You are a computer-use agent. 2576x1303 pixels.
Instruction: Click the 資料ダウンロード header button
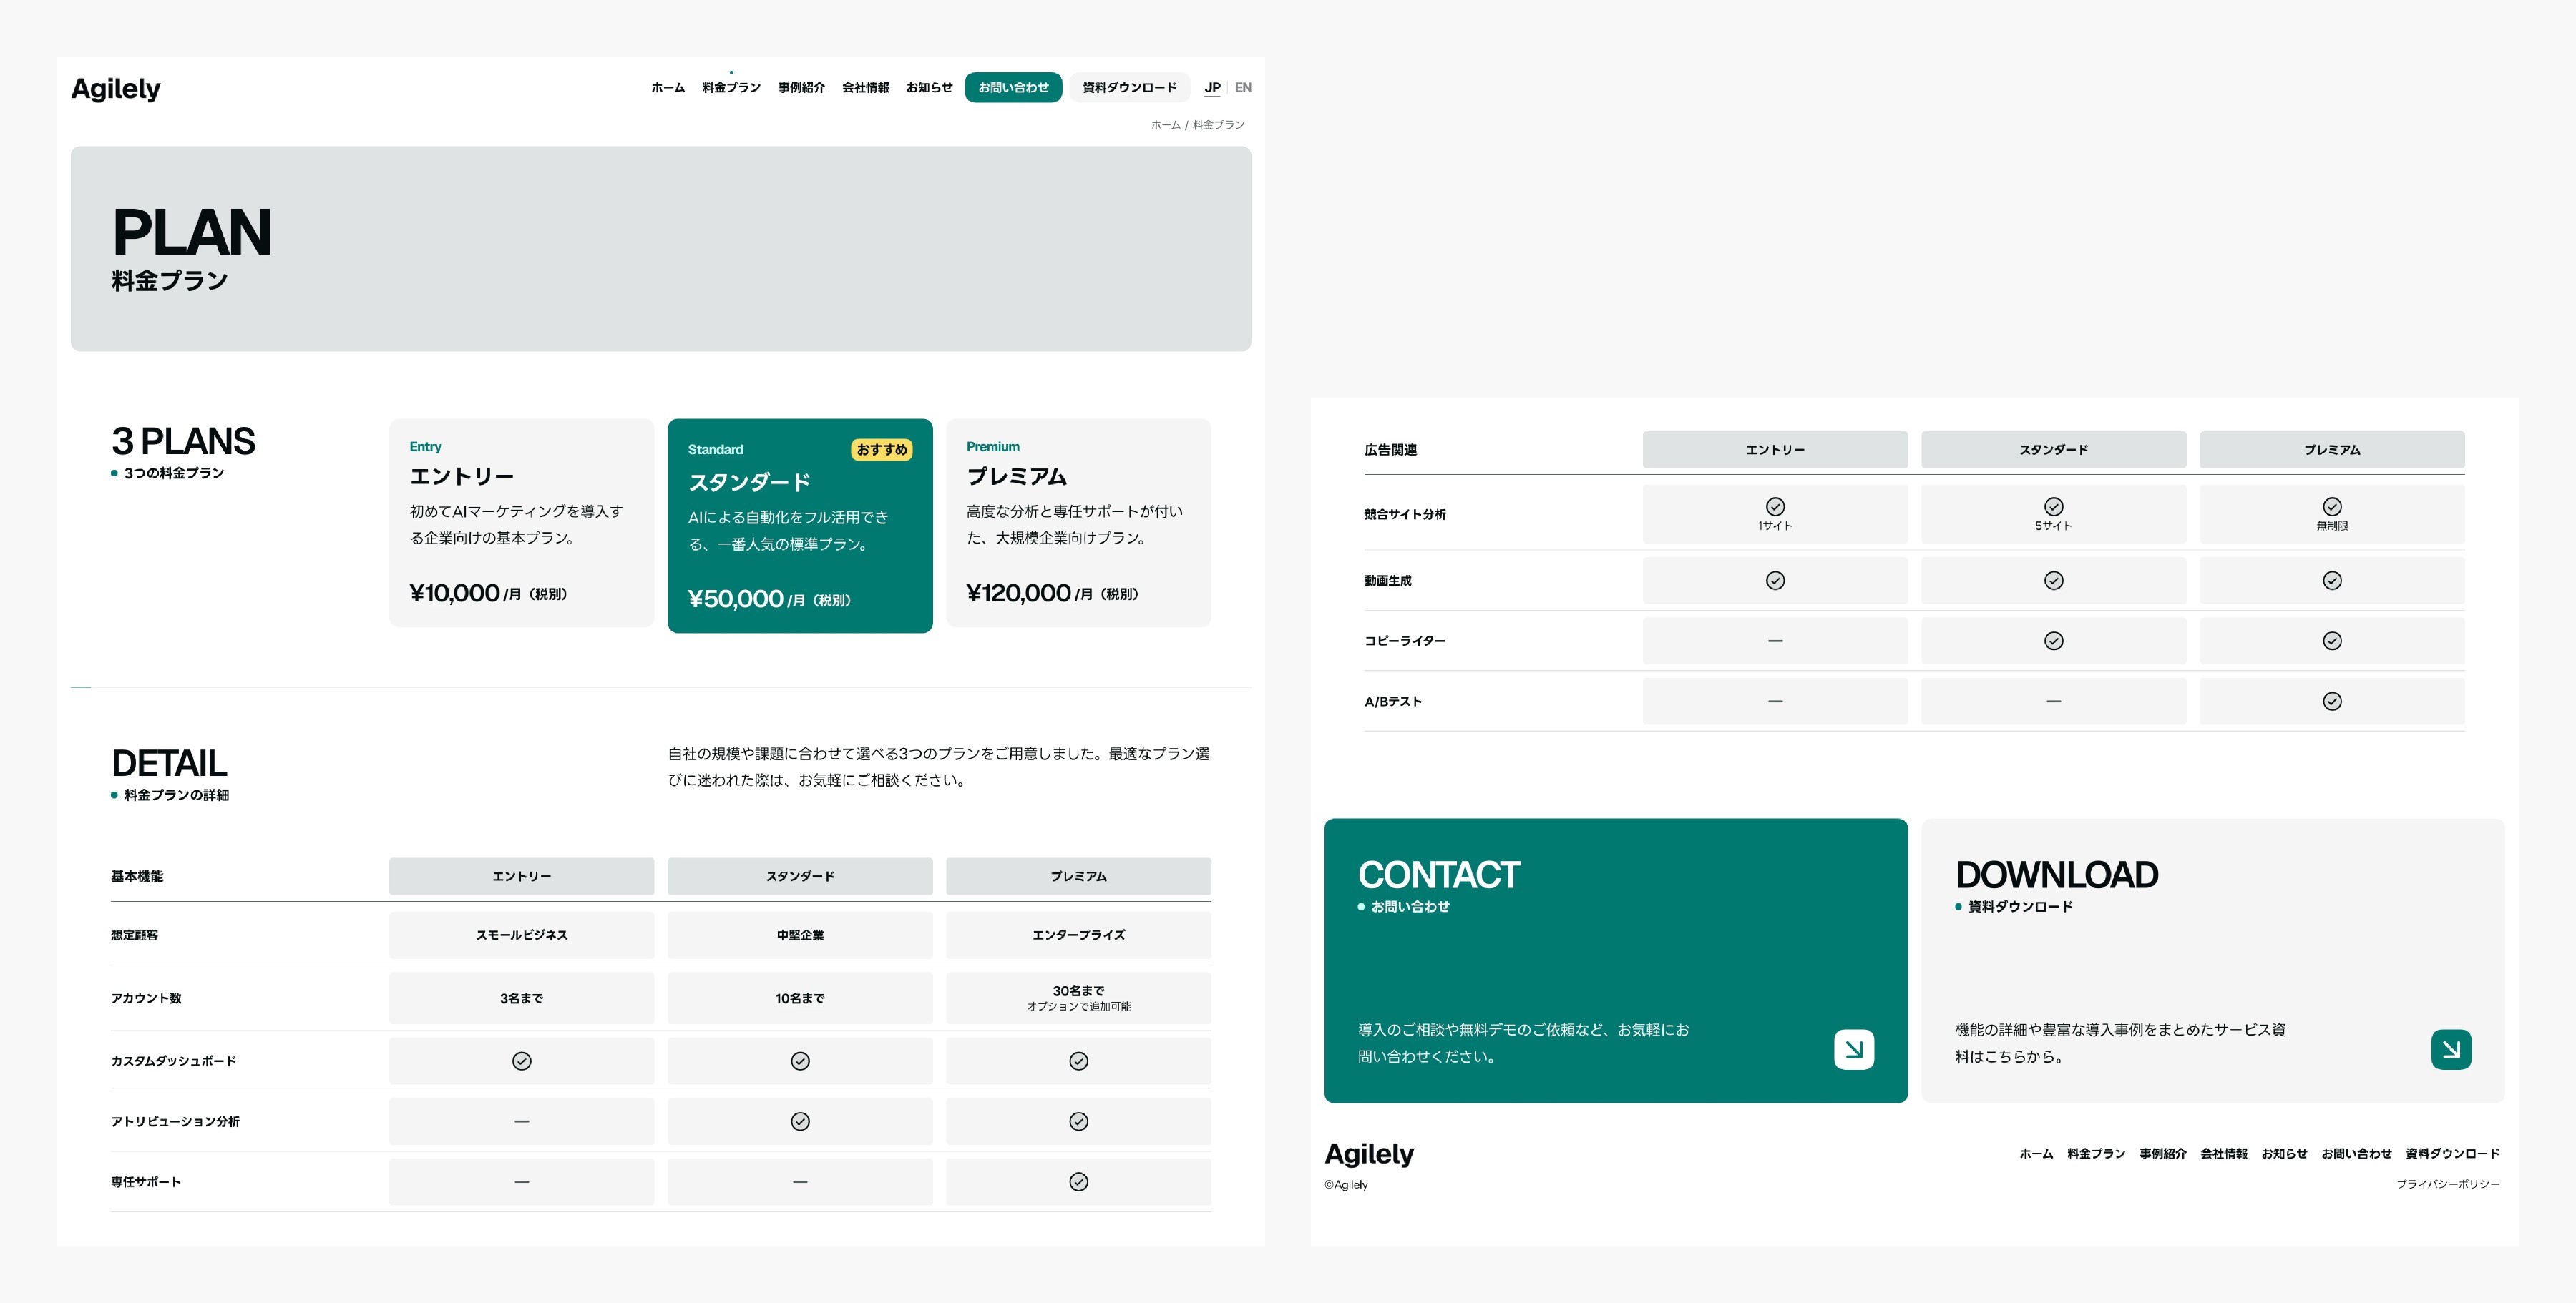pyautogui.click(x=1129, y=88)
